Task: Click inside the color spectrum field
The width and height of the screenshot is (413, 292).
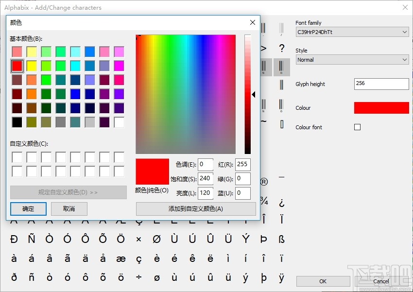Action: [187, 94]
